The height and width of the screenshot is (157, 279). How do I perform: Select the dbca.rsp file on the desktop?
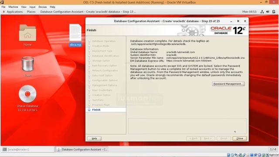coord(75,35)
